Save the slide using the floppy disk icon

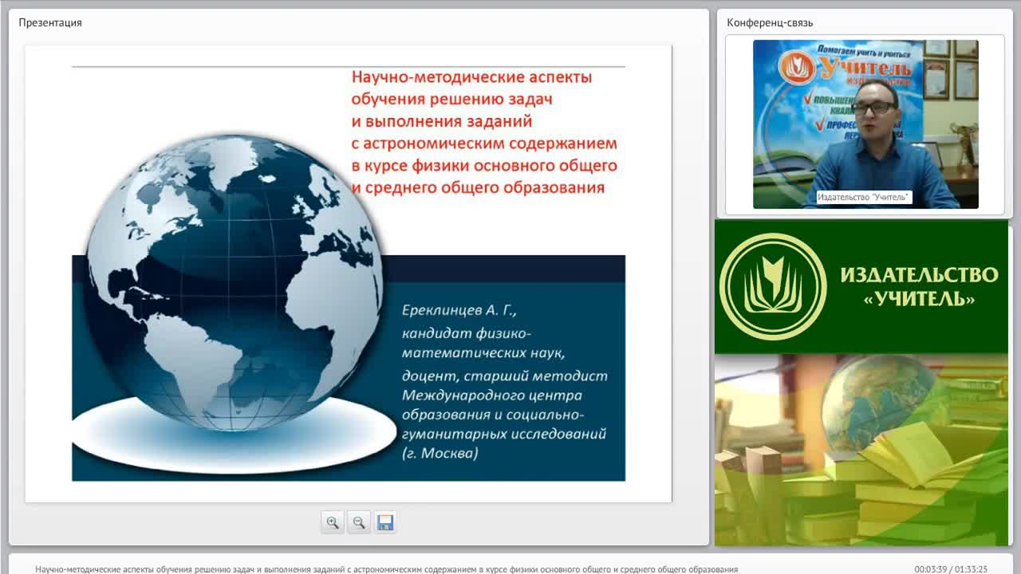click(385, 522)
